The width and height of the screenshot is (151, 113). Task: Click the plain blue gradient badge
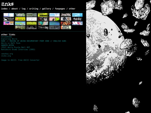click(55, 23)
